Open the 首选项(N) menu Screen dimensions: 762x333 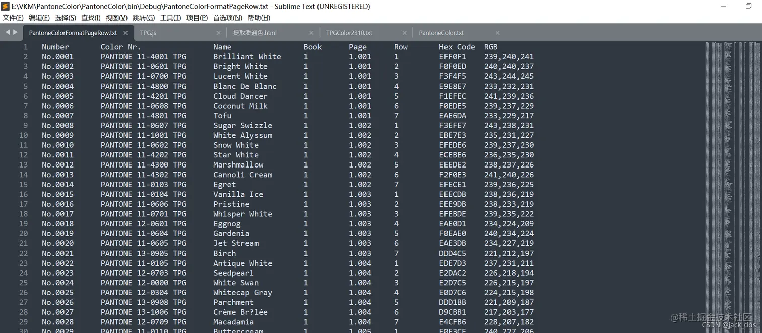(228, 18)
